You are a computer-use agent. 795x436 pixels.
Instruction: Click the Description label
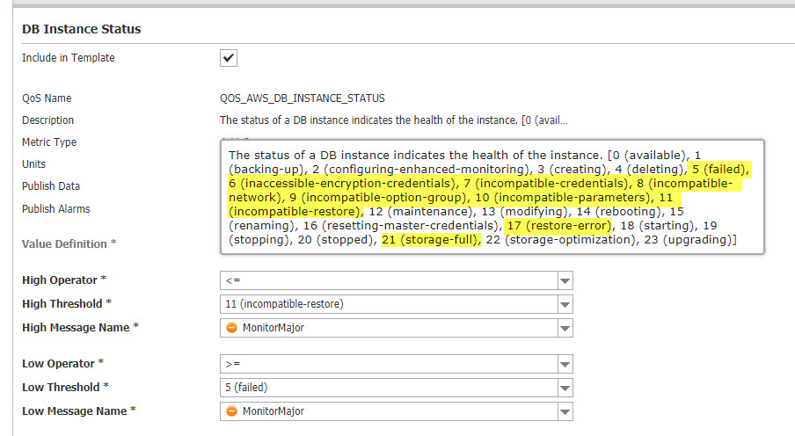[x=47, y=120]
